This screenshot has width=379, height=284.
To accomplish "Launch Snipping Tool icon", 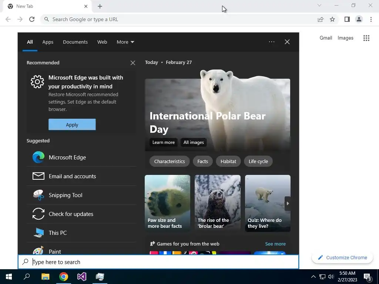I will tap(38, 195).
